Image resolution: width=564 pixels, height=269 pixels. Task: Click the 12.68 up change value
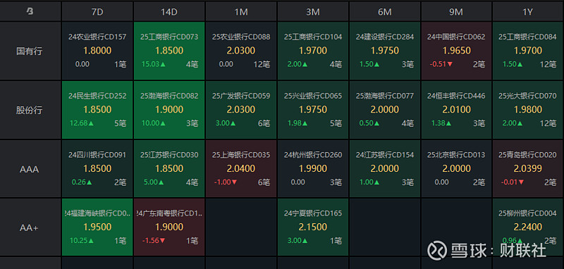point(81,123)
